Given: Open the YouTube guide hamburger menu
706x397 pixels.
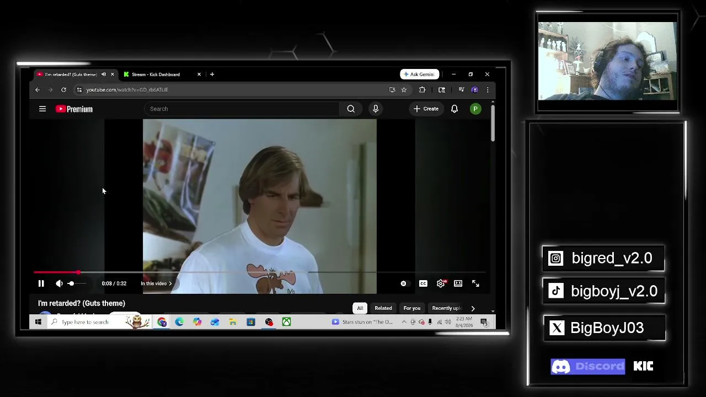Looking at the screenshot, I should [x=42, y=109].
